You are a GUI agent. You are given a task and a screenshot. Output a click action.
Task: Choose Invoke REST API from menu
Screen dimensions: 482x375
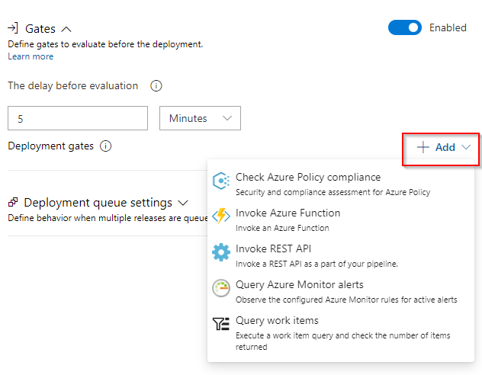(x=273, y=248)
